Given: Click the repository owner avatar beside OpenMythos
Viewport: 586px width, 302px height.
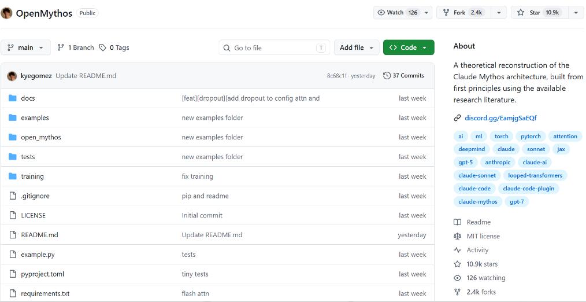Looking at the screenshot, I should point(6,13).
